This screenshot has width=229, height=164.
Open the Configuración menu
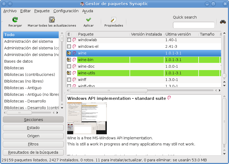66,11
